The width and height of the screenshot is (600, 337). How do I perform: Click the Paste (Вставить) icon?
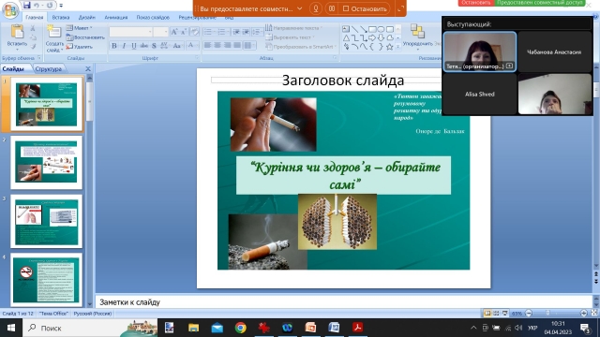17,37
